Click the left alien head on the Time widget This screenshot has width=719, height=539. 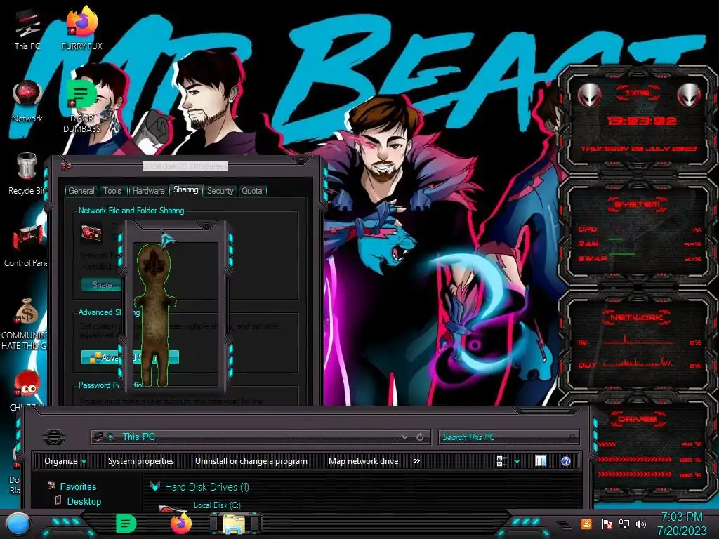590,95
